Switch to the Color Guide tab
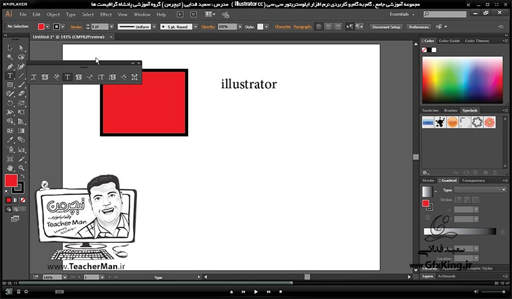This screenshot has width=512, height=299. pos(449,41)
